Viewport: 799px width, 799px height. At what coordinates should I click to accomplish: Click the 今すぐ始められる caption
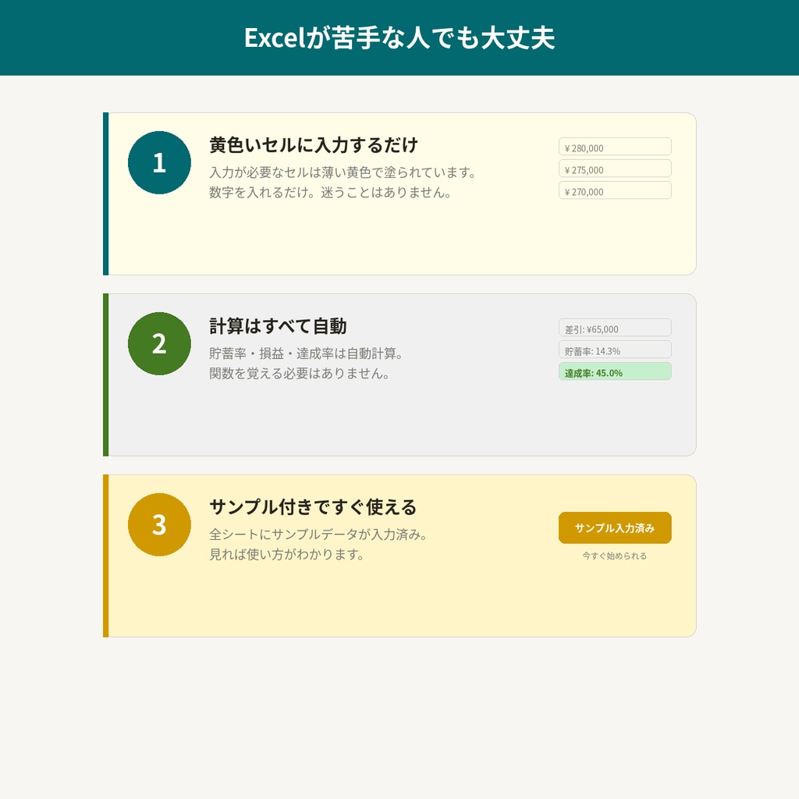(615, 556)
